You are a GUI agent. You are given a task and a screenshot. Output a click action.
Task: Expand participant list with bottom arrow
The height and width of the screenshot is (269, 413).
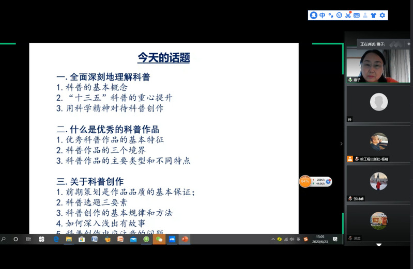pyautogui.click(x=378, y=244)
